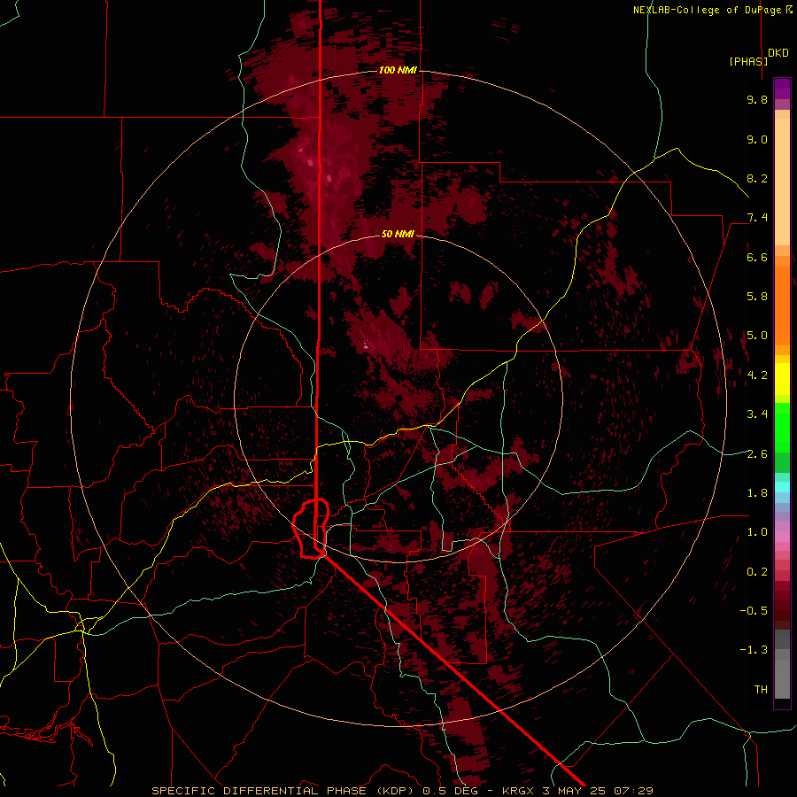
Task: Click the 50 NMI range ring label
Action: (x=398, y=234)
